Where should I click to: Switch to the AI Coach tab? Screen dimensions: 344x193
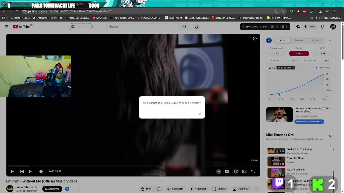[x=317, y=40]
